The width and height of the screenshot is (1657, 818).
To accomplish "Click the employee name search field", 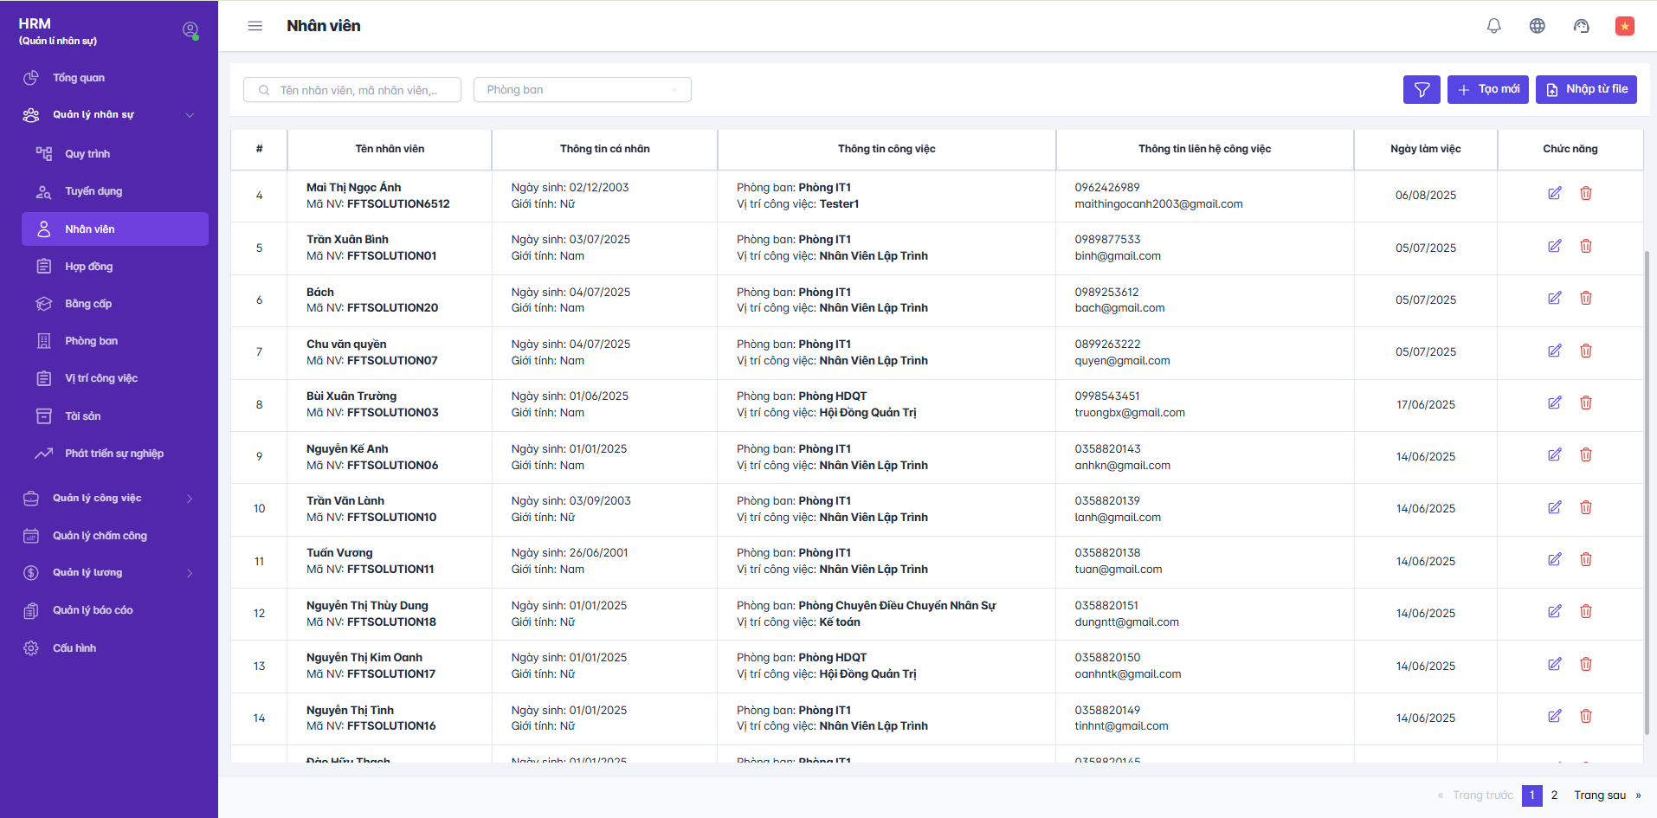I will [x=358, y=90].
